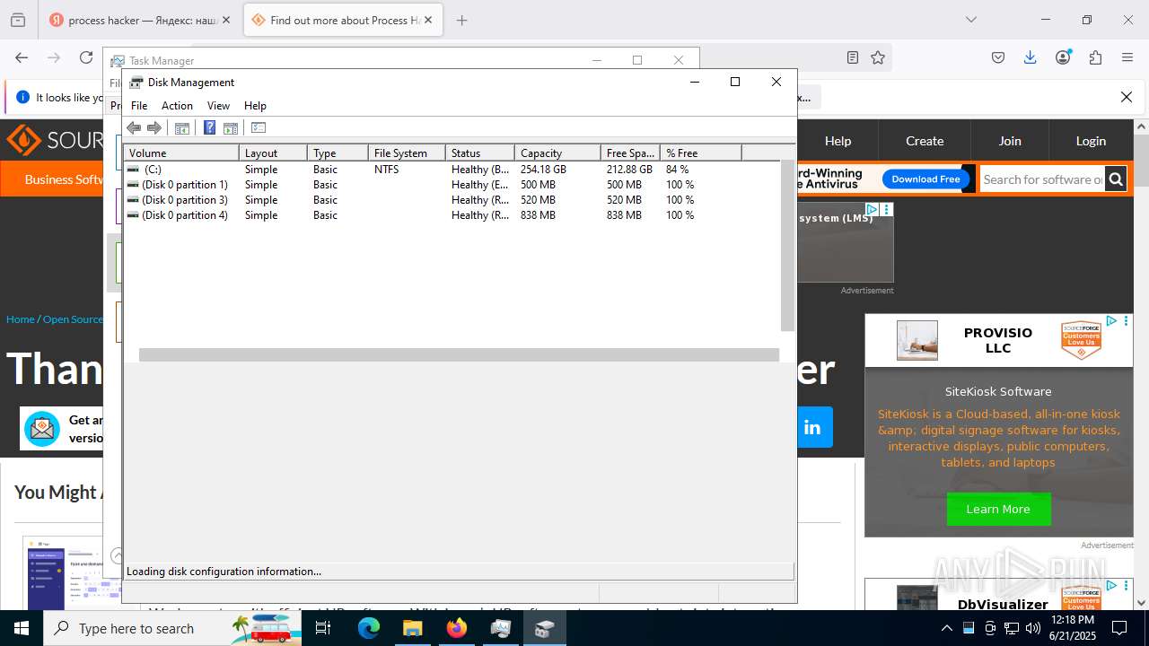This screenshot has height=646, width=1149.
Task: Bookmark this page with the star icon
Action: (x=878, y=57)
